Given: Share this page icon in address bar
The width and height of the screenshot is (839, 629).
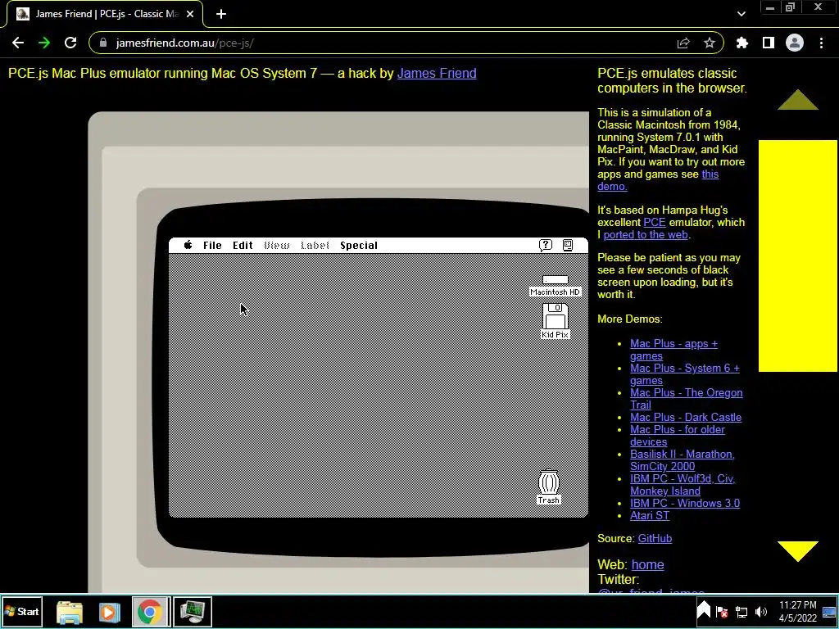Looking at the screenshot, I should coord(683,43).
